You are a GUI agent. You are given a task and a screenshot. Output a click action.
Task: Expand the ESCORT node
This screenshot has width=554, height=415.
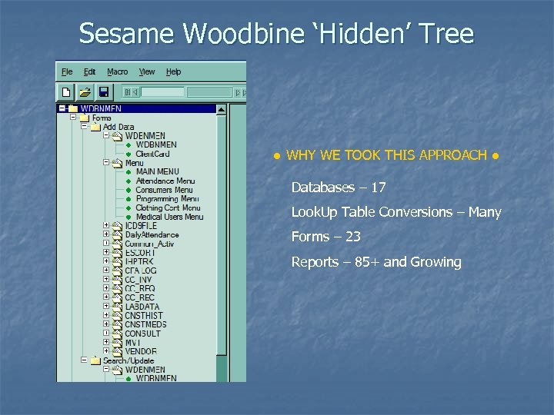(x=106, y=251)
